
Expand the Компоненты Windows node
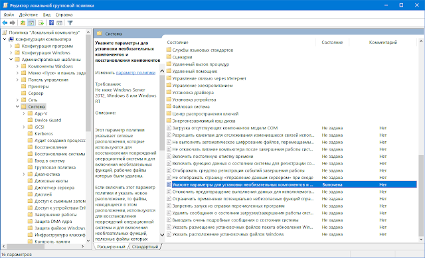pos(17,66)
